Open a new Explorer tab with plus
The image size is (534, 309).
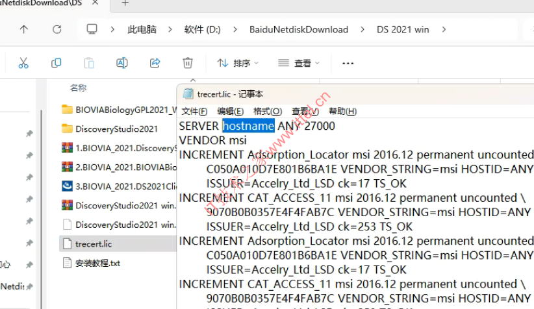tap(125, 3)
